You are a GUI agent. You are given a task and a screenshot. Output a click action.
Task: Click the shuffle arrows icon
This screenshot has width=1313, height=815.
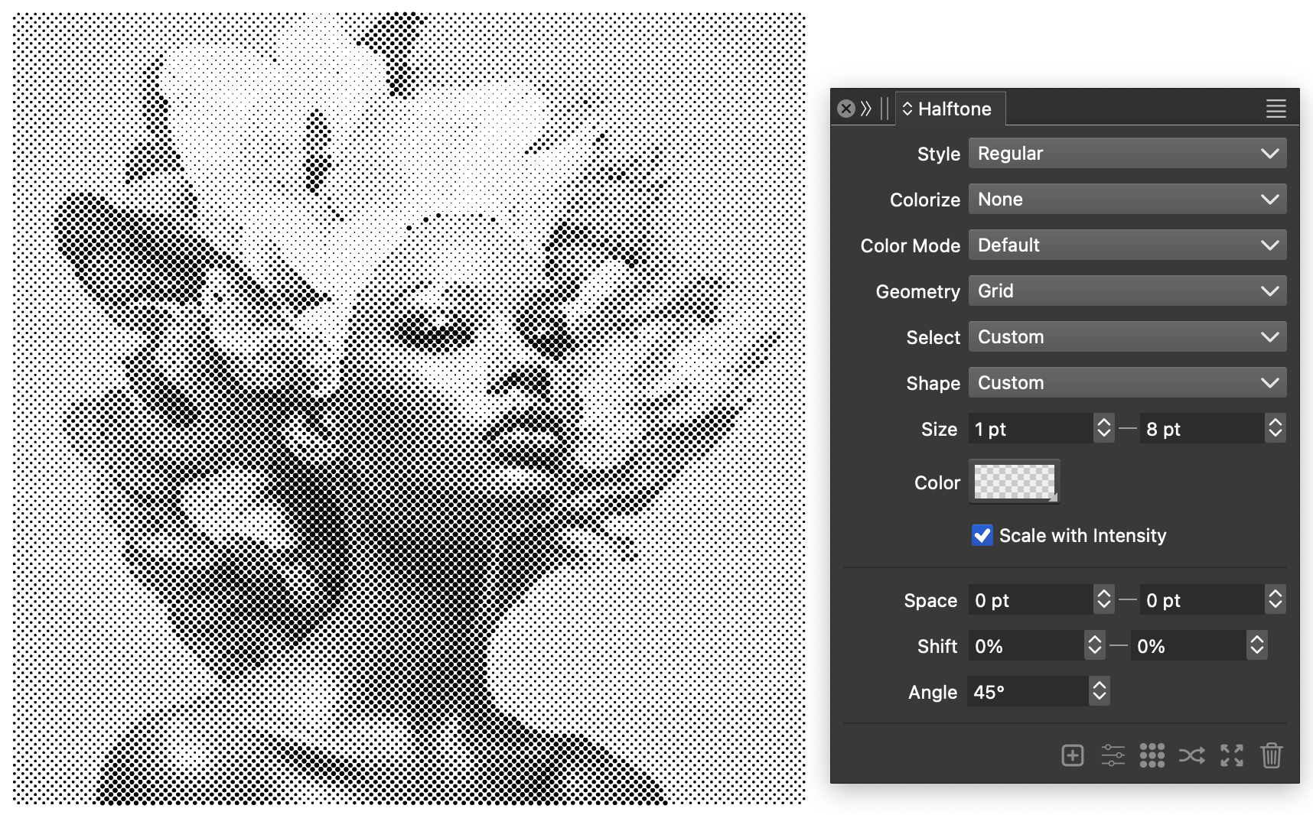coord(1191,755)
